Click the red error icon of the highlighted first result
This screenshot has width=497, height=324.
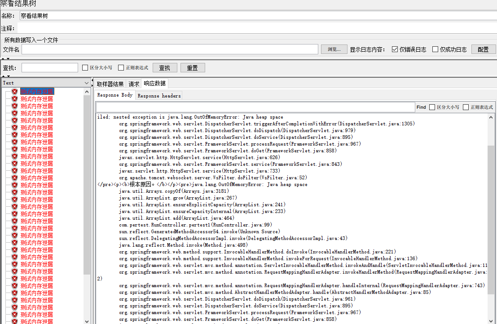[14, 92]
